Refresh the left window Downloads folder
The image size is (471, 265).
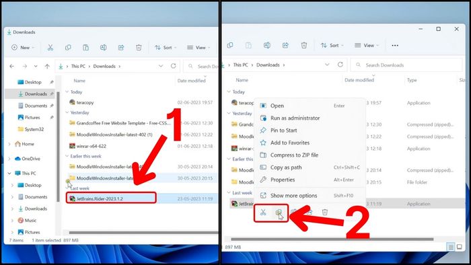click(174, 66)
